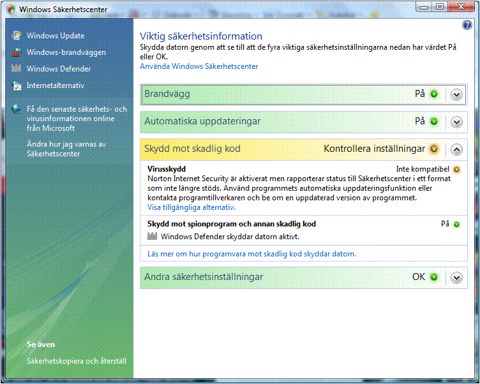
Task: Click the Kontrollera inställningar status text
Action: (x=375, y=149)
